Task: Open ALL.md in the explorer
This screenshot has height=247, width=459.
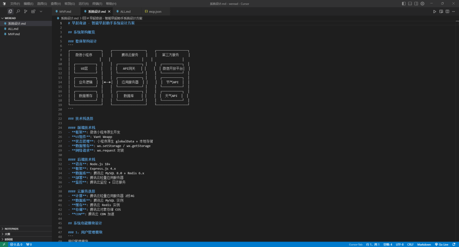Action: pos(26,28)
